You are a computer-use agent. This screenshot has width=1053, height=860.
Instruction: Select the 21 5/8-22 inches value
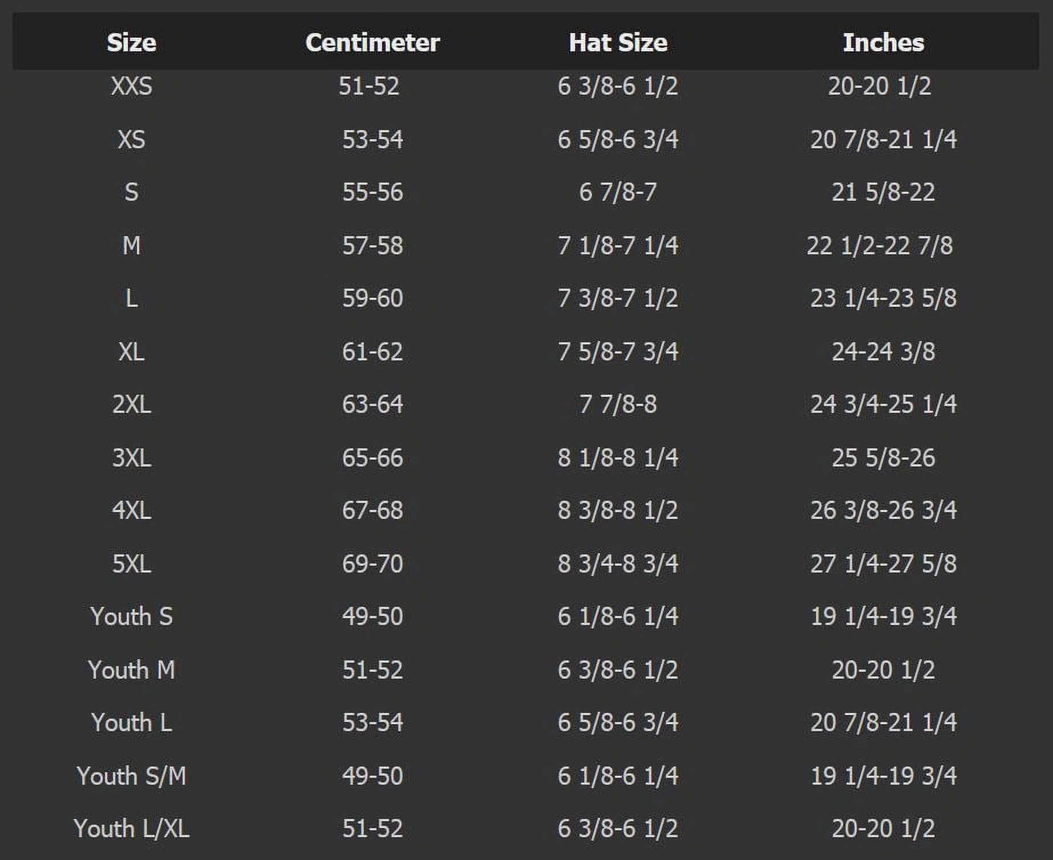[883, 192]
